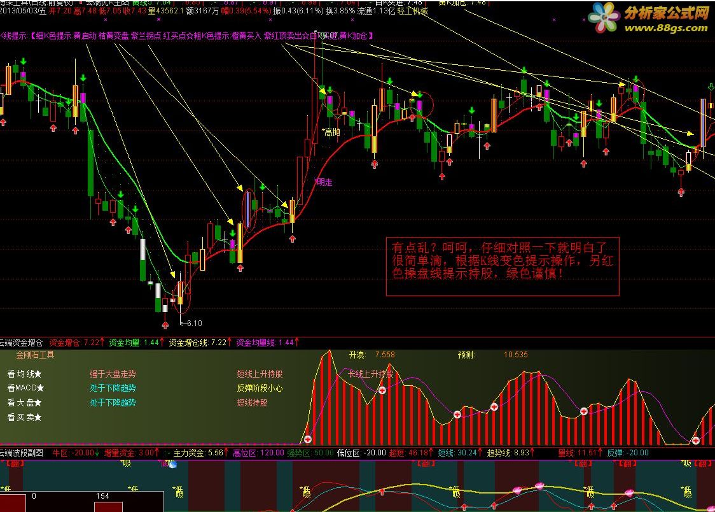715x512 pixels.
Task: Click the 增量资金: 3.00 readout
Action: (x=131, y=453)
